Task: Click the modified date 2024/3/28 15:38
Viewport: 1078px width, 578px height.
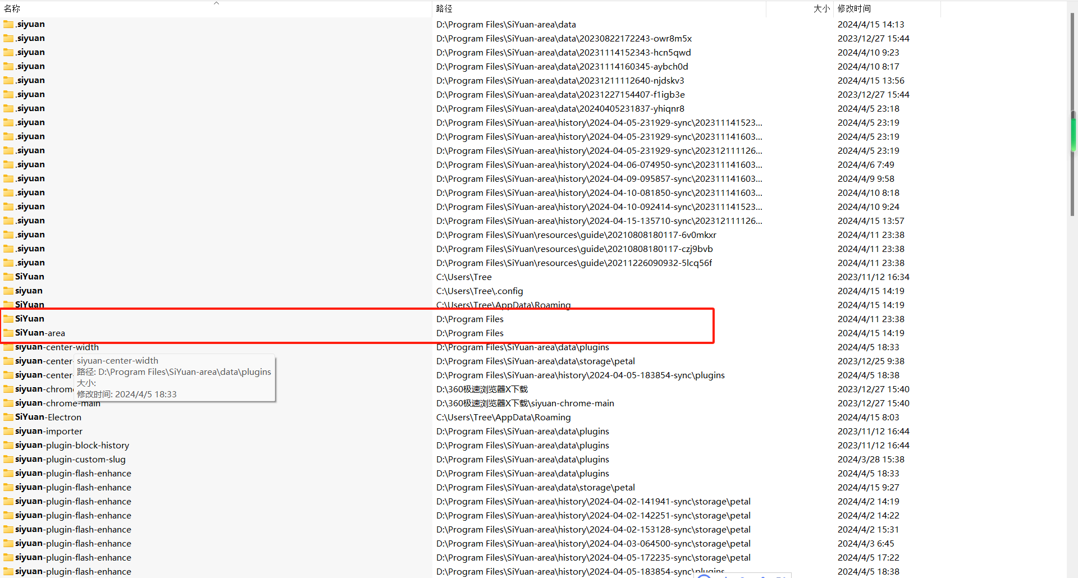Action: [x=871, y=460]
